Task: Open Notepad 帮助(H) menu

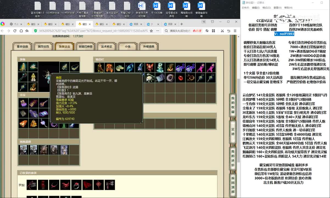Action: [x=288, y=8]
